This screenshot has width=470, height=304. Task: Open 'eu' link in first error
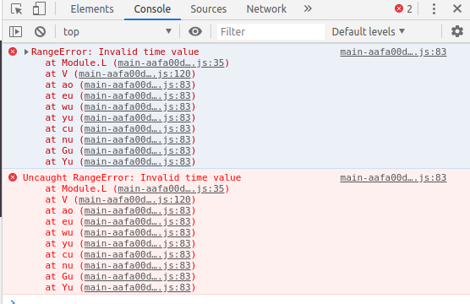pos(137,95)
